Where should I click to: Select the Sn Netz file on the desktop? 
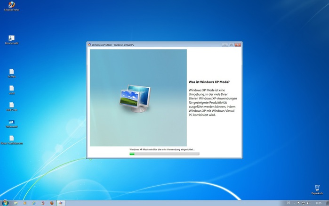pos(12,73)
